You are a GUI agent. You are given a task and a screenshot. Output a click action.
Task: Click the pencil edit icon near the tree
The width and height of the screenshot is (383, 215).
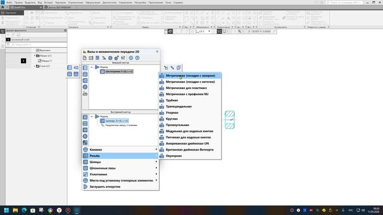172,67
